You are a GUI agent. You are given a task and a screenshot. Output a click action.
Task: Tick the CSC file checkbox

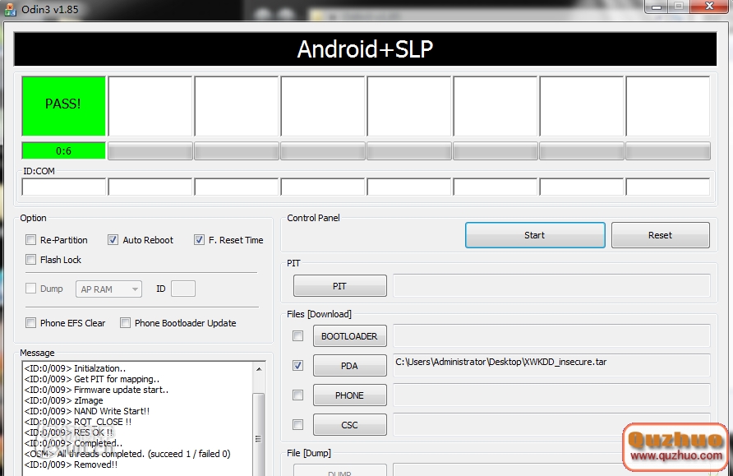pos(297,424)
